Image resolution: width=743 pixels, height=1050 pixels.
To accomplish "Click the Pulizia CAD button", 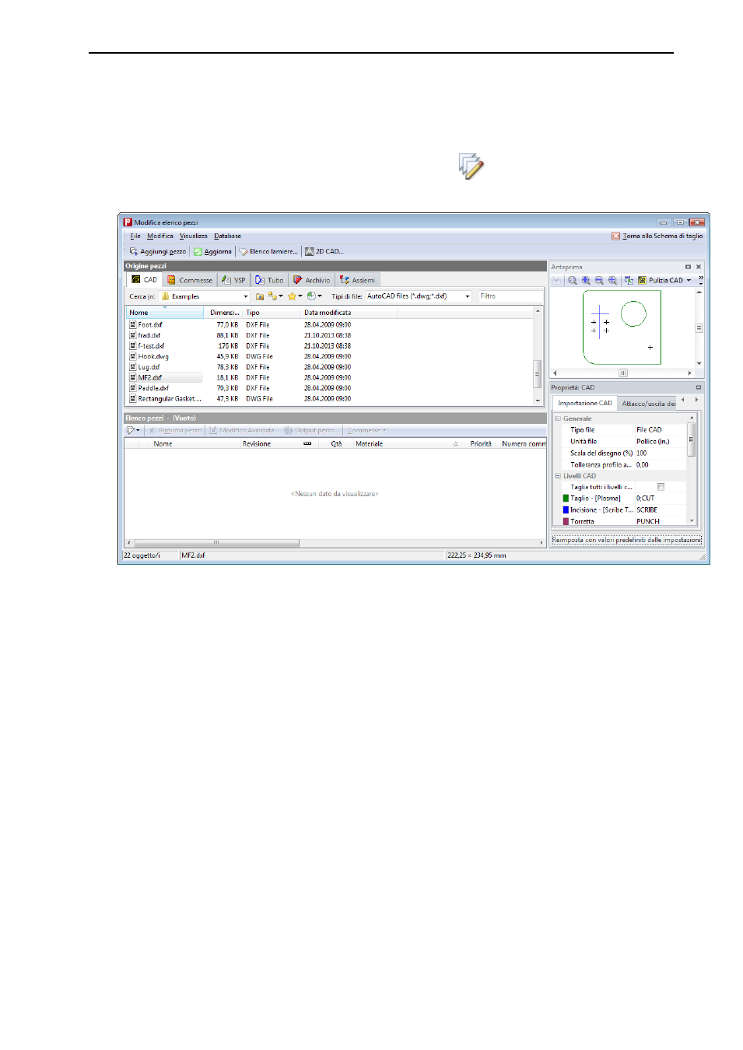I will coord(660,280).
